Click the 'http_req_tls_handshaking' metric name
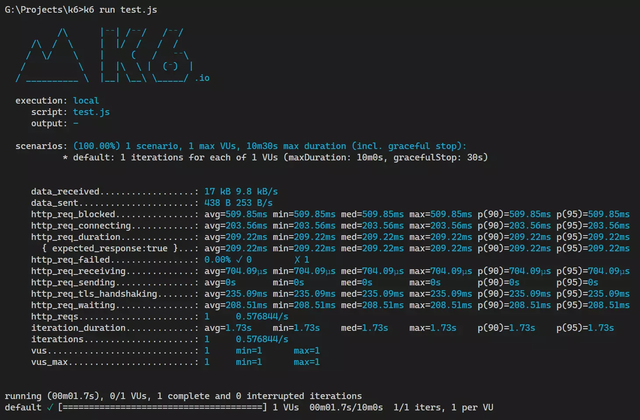The height and width of the screenshot is (420, 640). (x=94, y=294)
